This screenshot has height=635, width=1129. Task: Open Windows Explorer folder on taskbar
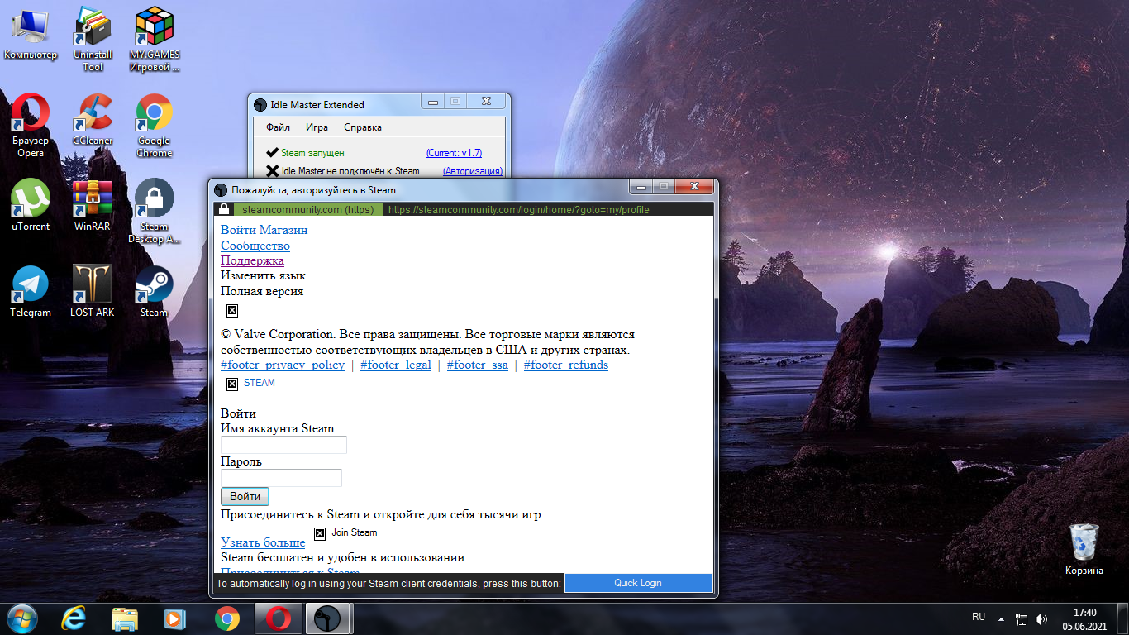(125, 618)
